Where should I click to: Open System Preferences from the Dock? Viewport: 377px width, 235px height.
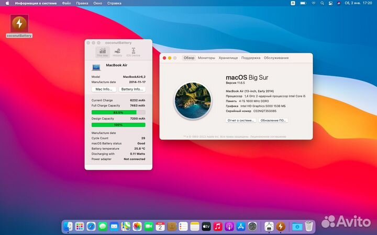pos(252,226)
